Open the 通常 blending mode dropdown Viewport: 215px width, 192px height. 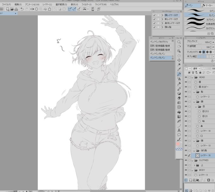tap(196, 68)
